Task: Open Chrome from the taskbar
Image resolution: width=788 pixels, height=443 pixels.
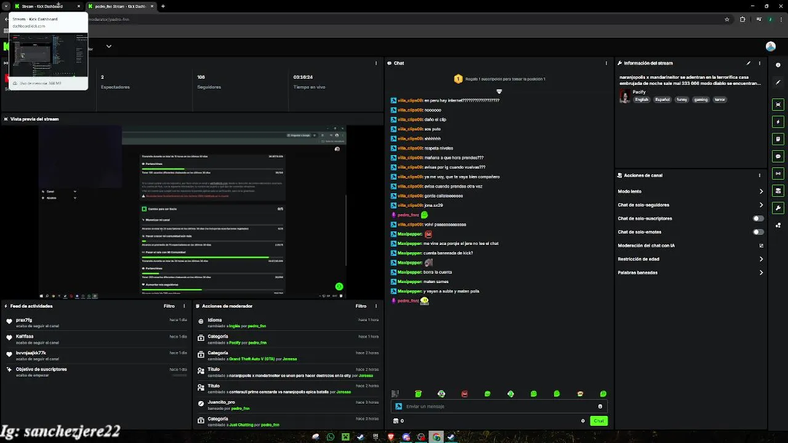Action: 436,437
